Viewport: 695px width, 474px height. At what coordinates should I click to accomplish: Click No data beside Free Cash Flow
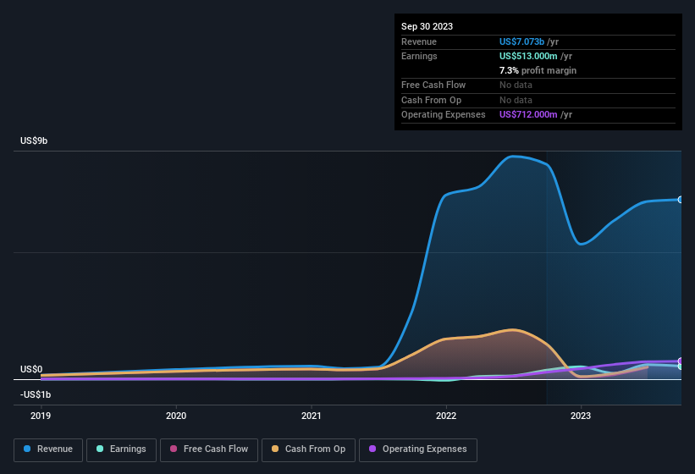pyautogui.click(x=516, y=85)
